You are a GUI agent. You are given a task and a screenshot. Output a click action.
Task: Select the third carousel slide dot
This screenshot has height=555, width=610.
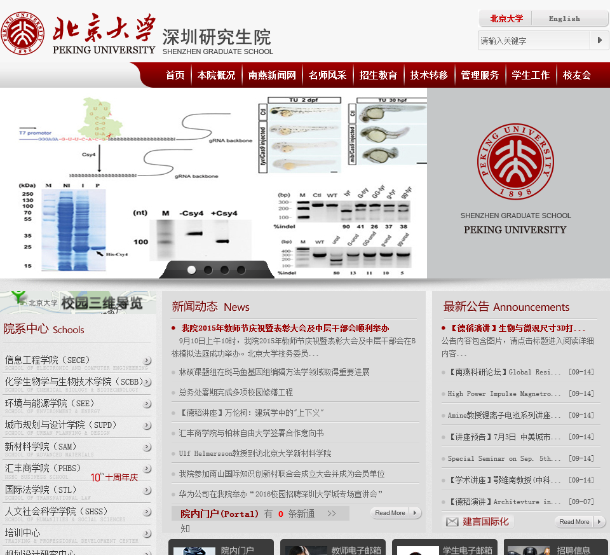pyautogui.click(x=225, y=270)
